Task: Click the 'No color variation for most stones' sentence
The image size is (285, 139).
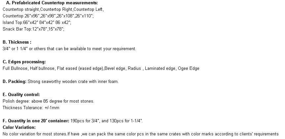Action: [x=35, y=134]
